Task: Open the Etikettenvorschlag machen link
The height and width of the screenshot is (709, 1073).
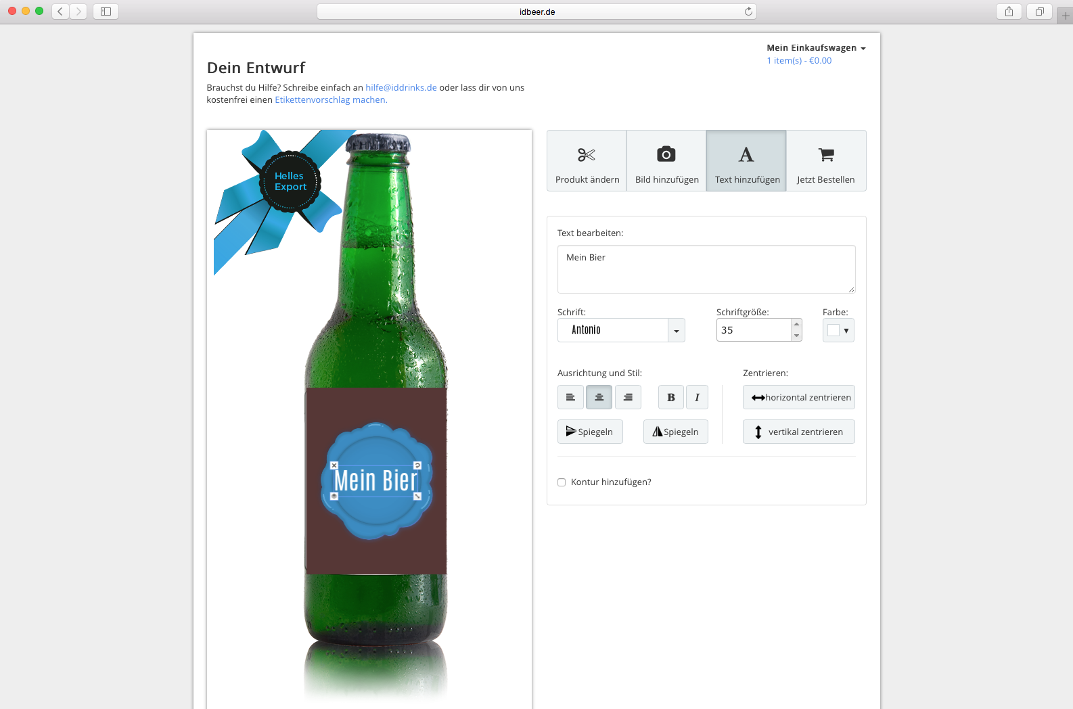Action: (x=331, y=99)
